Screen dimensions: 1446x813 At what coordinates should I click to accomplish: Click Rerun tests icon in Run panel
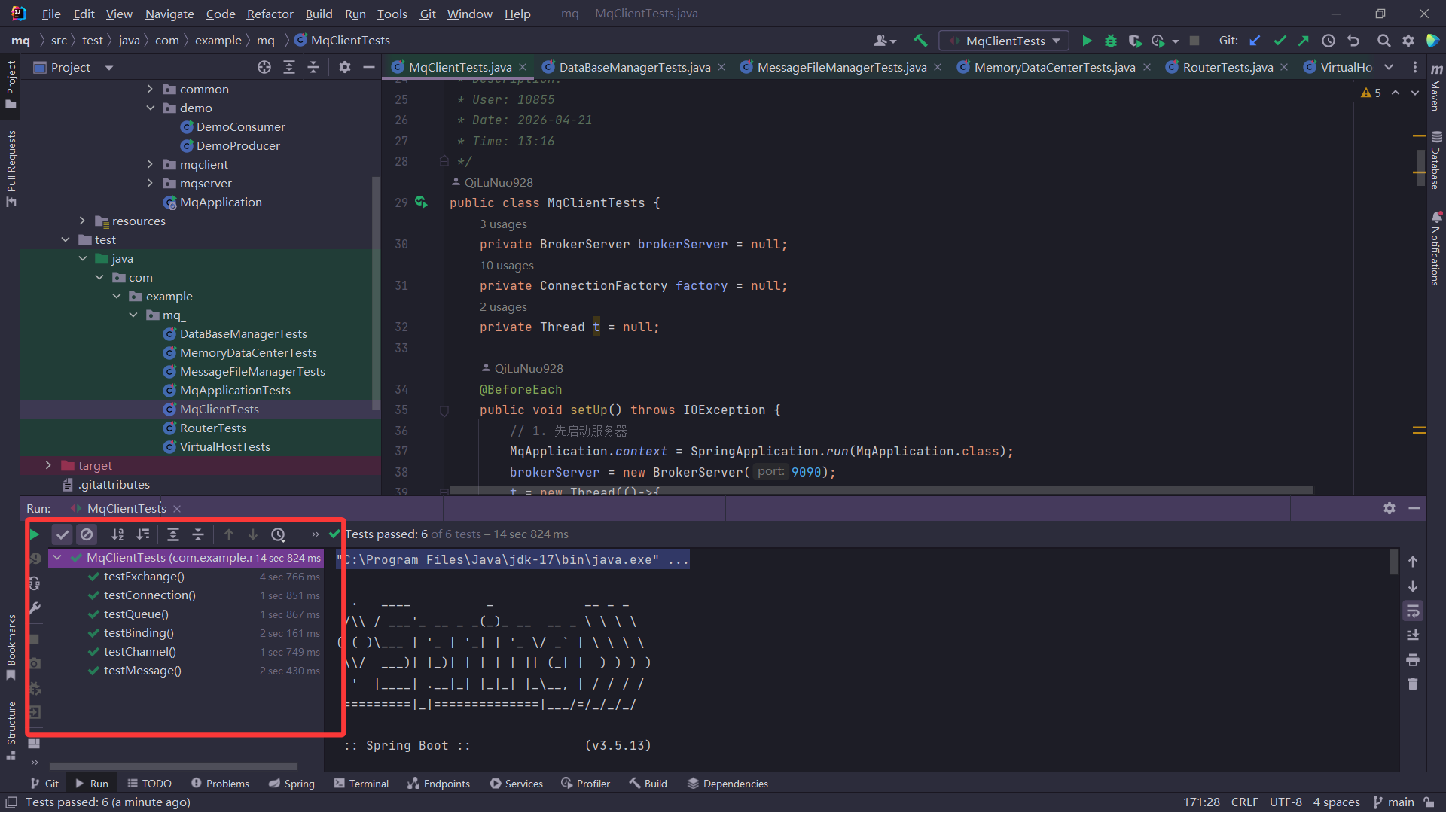tap(35, 534)
